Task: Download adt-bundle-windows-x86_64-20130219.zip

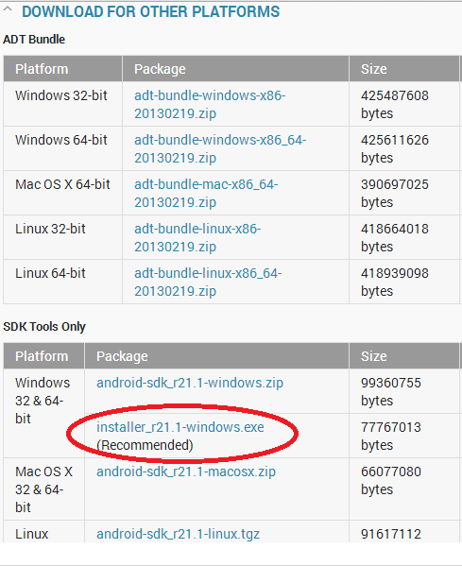Action: [x=220, y=148]
